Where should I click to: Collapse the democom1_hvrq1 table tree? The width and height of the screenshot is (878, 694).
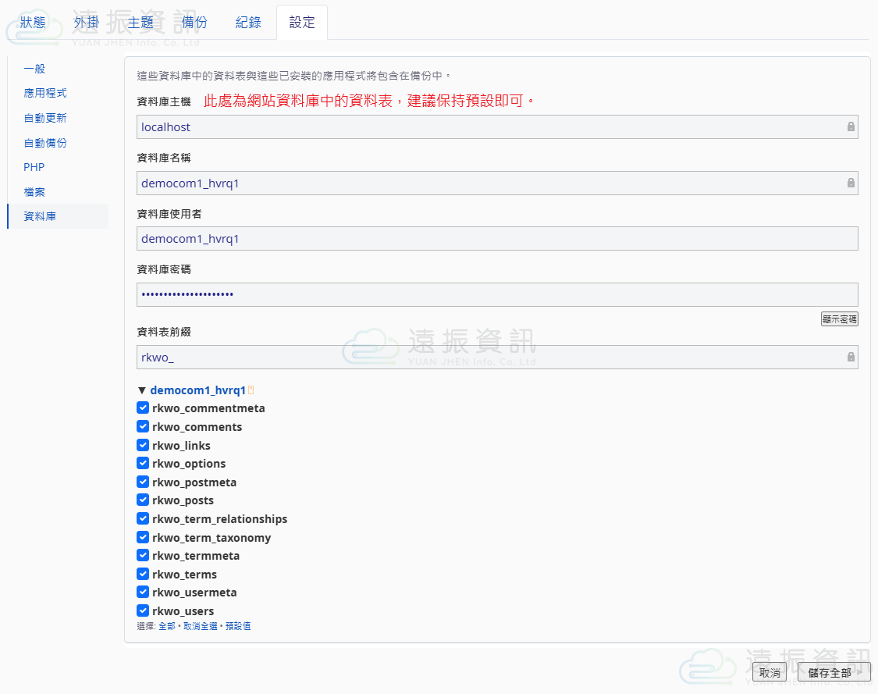point(142,390)
